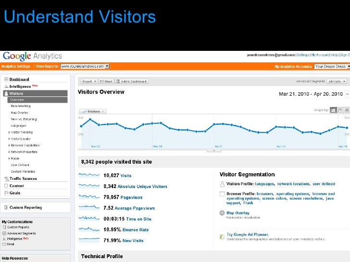Click the Custom Reporting icon
This screenshot has width=350, height=262.
(x=6, y=207)
